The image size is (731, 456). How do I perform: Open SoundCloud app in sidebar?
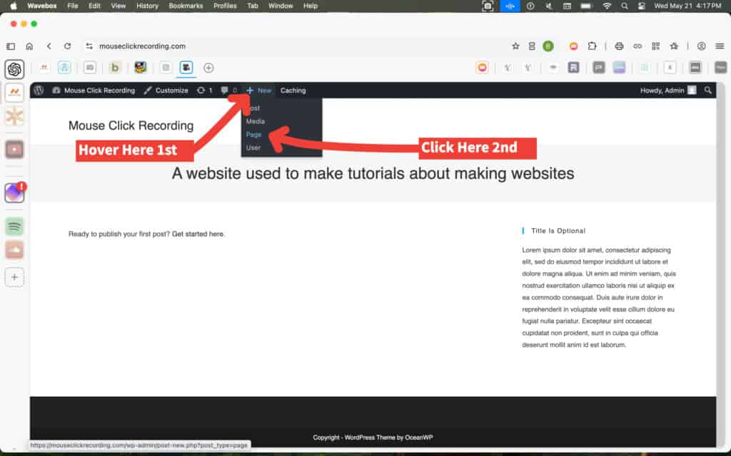pos(14,249)
